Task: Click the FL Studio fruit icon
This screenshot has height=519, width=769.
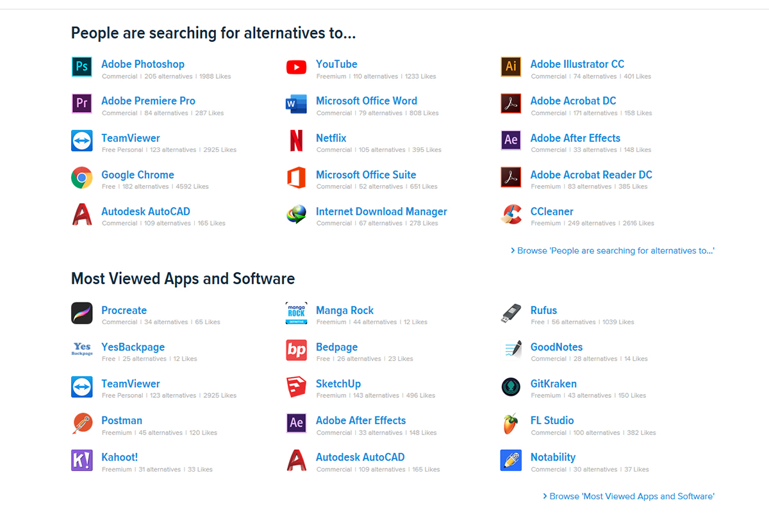Action: (x=511, y=423)
